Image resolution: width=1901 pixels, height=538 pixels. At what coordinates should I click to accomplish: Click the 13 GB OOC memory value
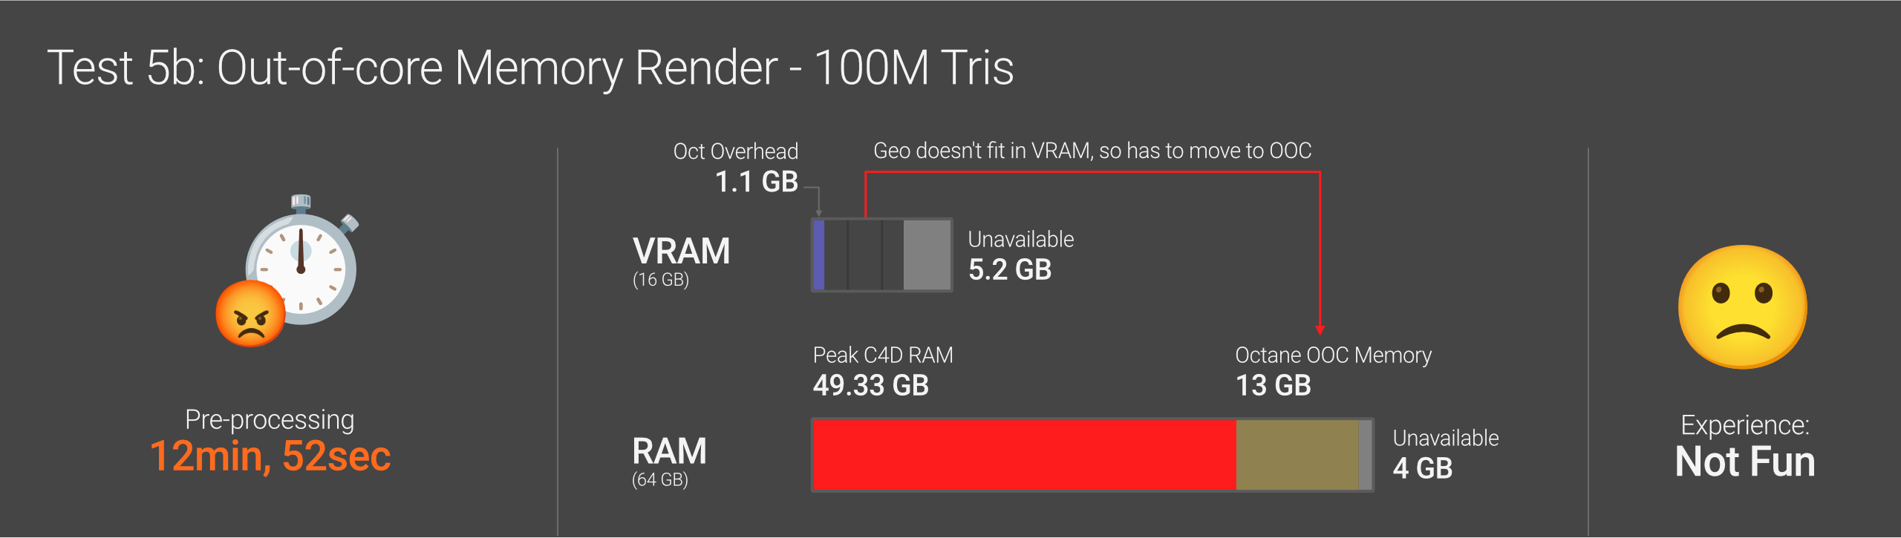click(1273, 385)
